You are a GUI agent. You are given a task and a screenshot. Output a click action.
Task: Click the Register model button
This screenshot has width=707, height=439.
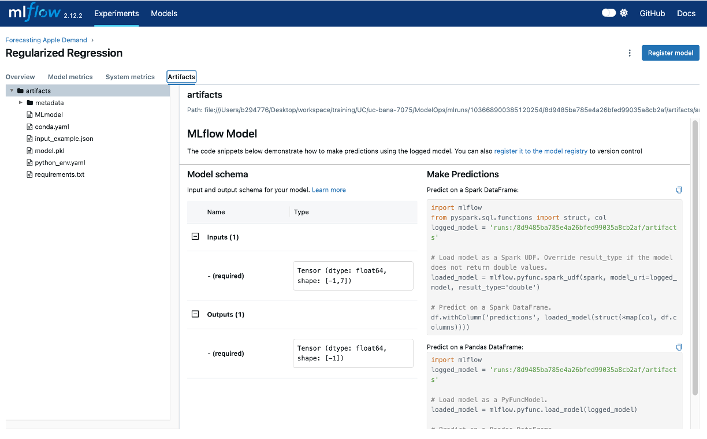671,53
